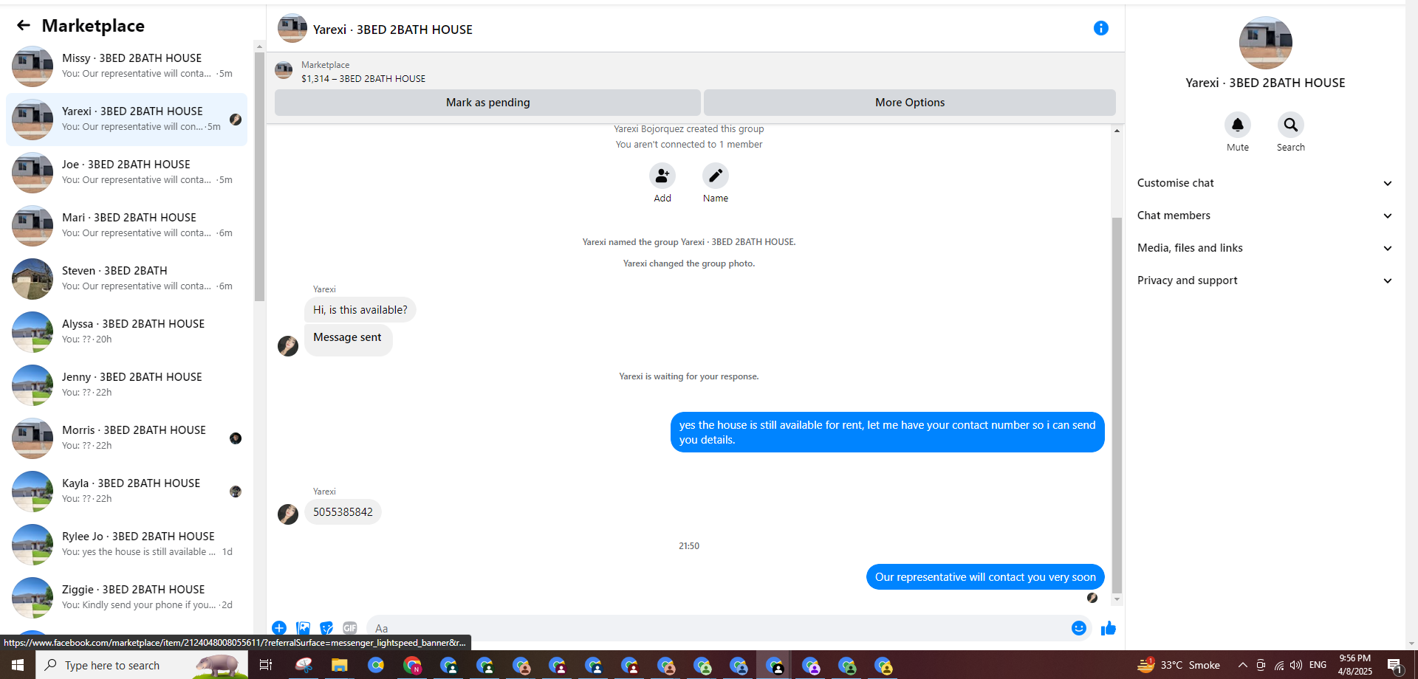Click scroll-down arrow of chat scrollbar
Viewport: 1418px width, 679px height.
[x=1117, y=599]
